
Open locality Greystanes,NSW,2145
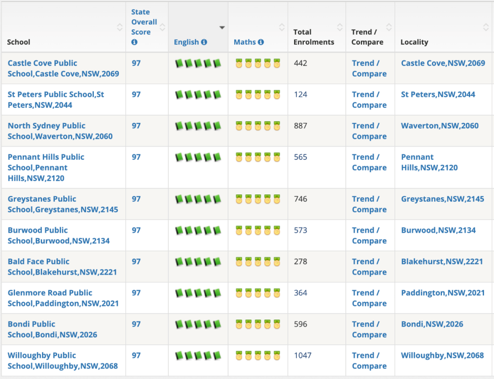[443, 199]
